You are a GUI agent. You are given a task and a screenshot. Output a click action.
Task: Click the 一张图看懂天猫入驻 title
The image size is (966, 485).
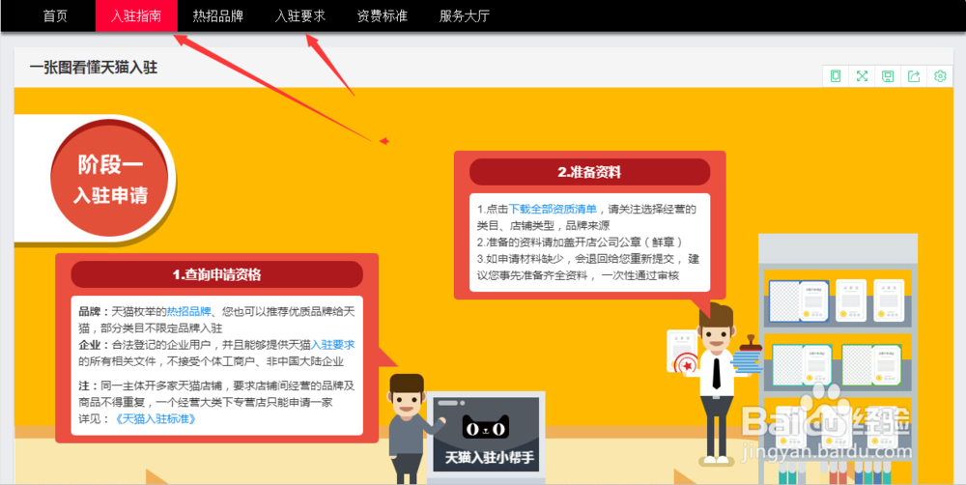94,68
